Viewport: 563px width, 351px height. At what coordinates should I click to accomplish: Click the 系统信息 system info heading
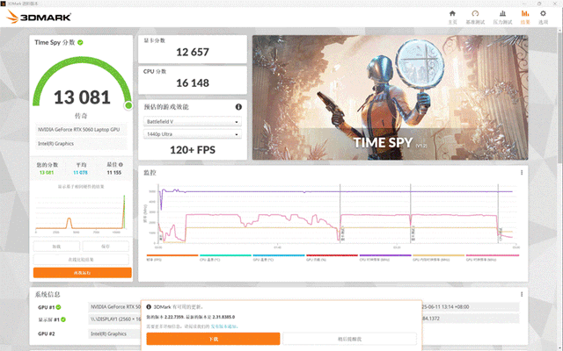[x=48, y=295]
